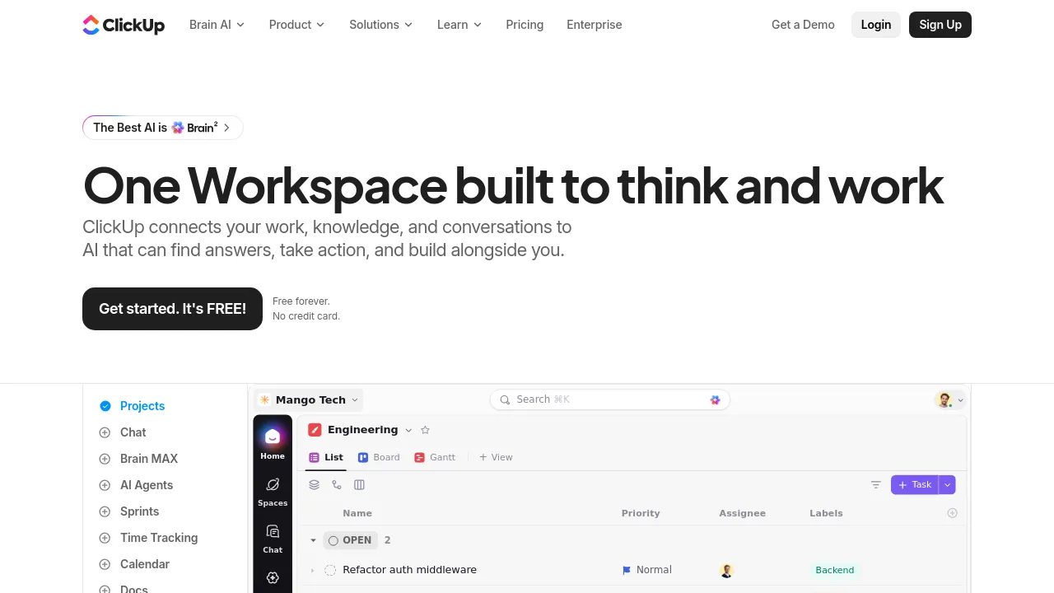Viewport: 1054px width, 593px height.
Task: Toggle status circle of Refactor auth middleware
Action: (x=330, y=570)
